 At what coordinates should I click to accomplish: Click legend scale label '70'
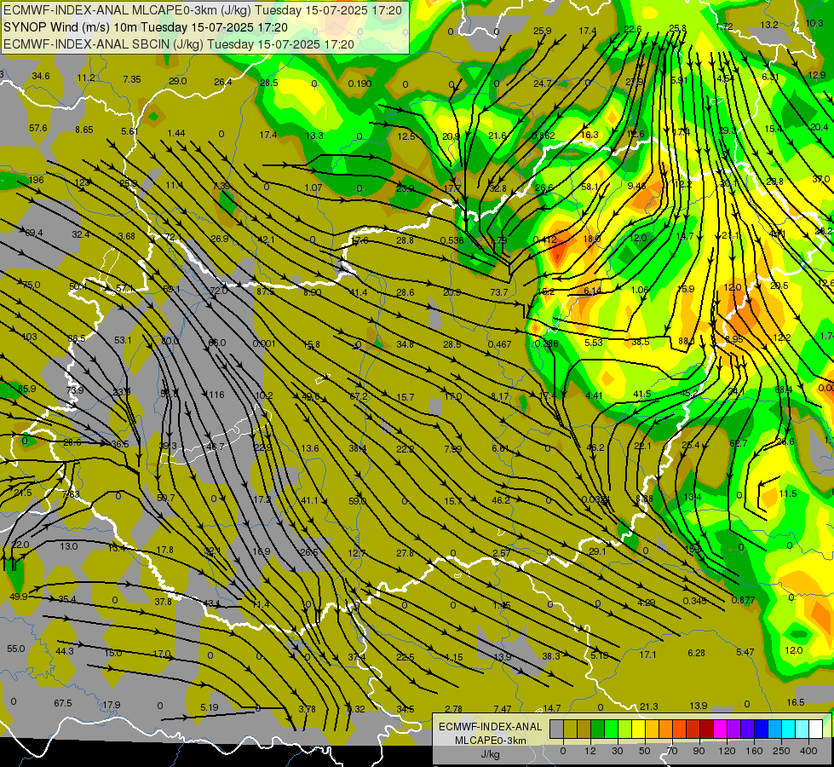[x=672, y=751]
